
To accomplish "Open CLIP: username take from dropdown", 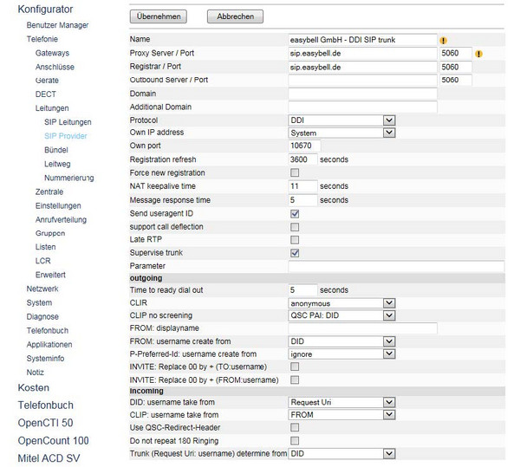I will pos(341,415).
